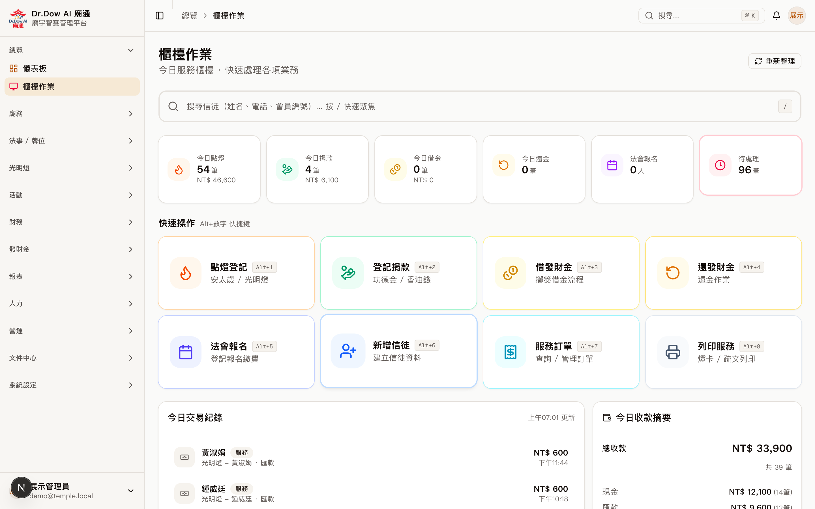Expand the demo@temple.local account menu

coord(131,491)
